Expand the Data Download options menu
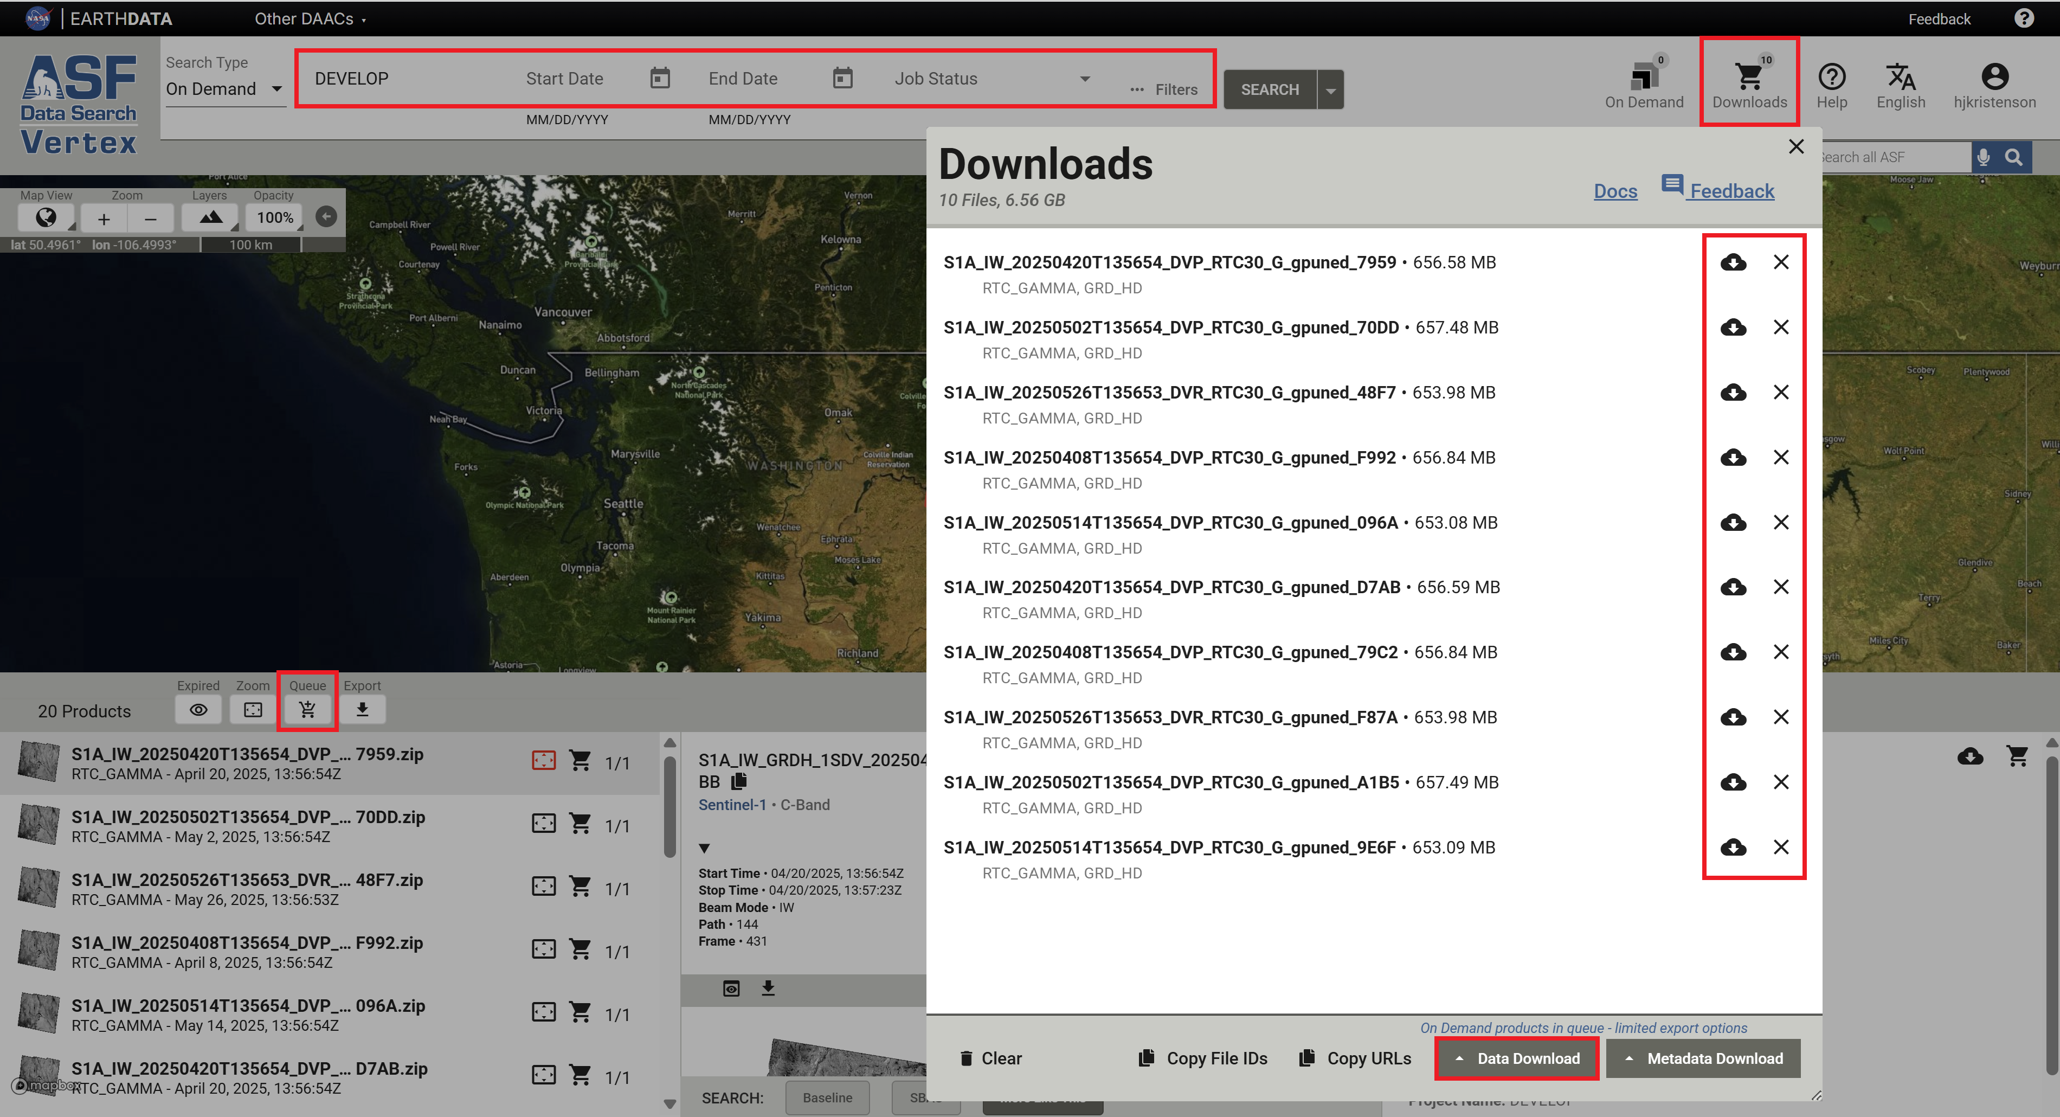Viewport: 2060px width, 1117px height. pyautogui.click(x=1517, y=1058)
